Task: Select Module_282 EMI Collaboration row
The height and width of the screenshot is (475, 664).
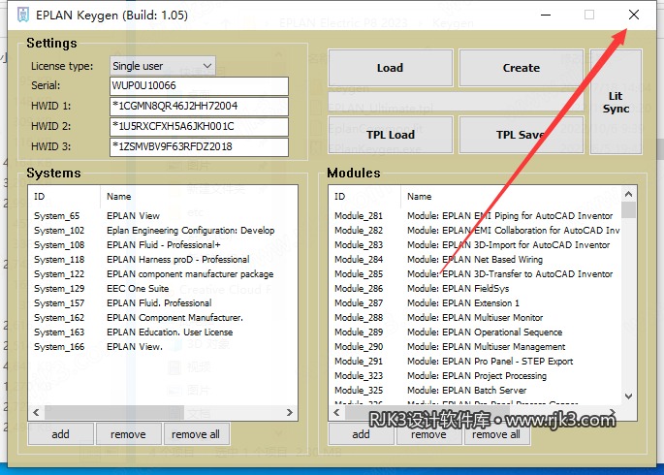Action: coord(475,231)
